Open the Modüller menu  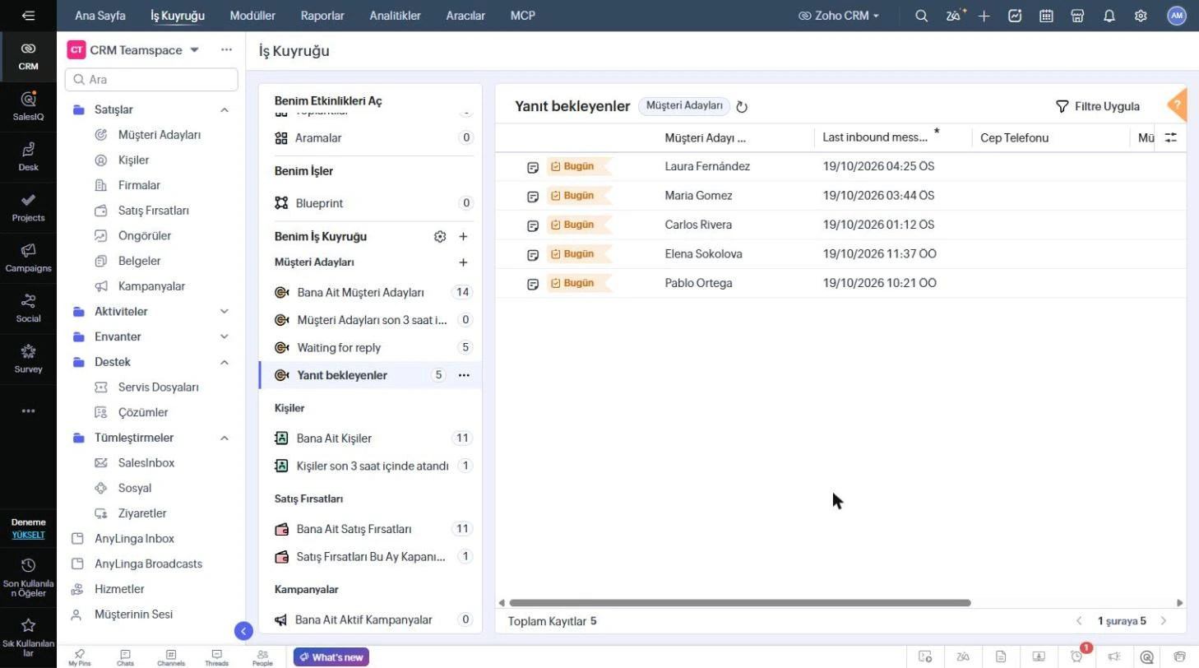pyautogui.click(x=252, y=16)
